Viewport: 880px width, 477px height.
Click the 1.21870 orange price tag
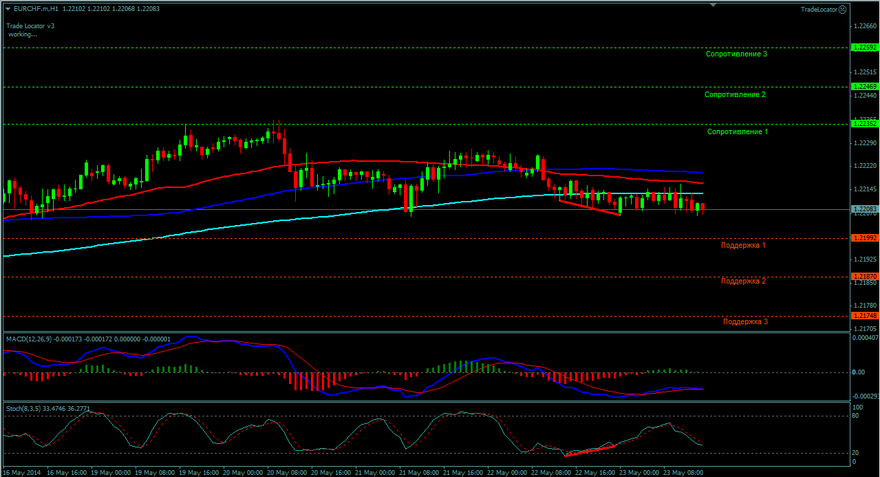(864, 276)
